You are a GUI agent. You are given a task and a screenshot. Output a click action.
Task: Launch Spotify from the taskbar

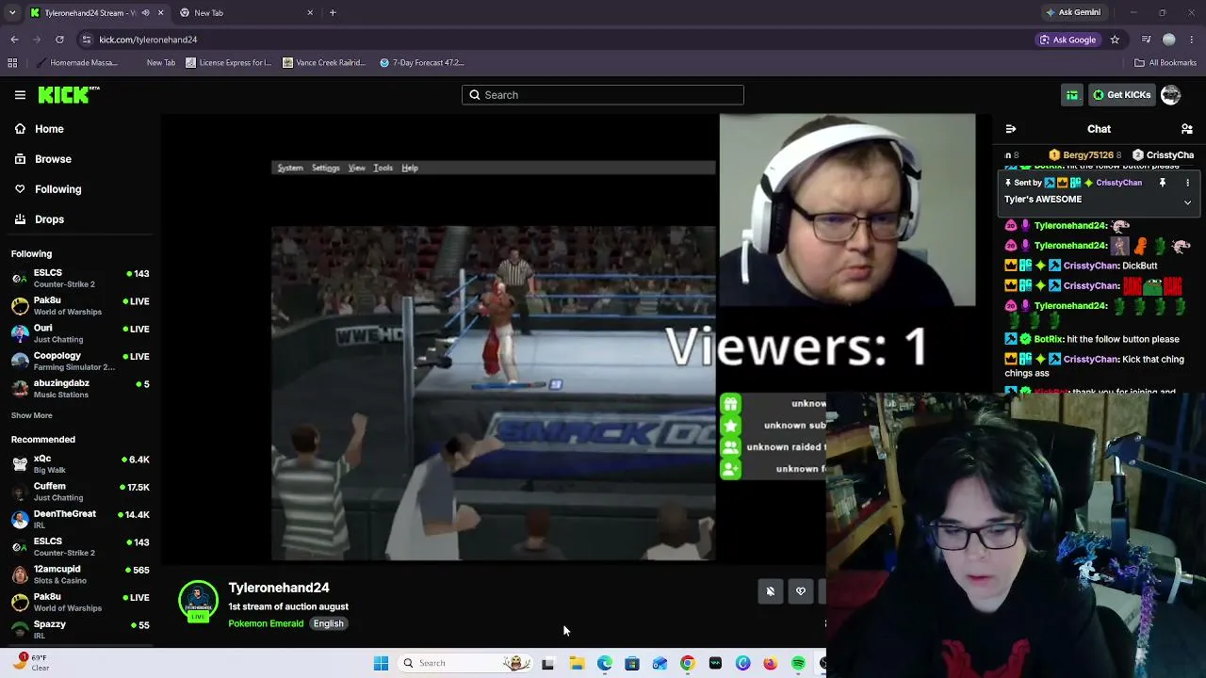(x=798, y=664)
